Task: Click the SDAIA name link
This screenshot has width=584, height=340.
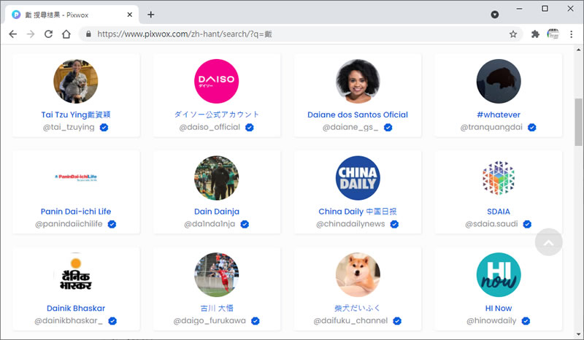Action: [499, 212]
